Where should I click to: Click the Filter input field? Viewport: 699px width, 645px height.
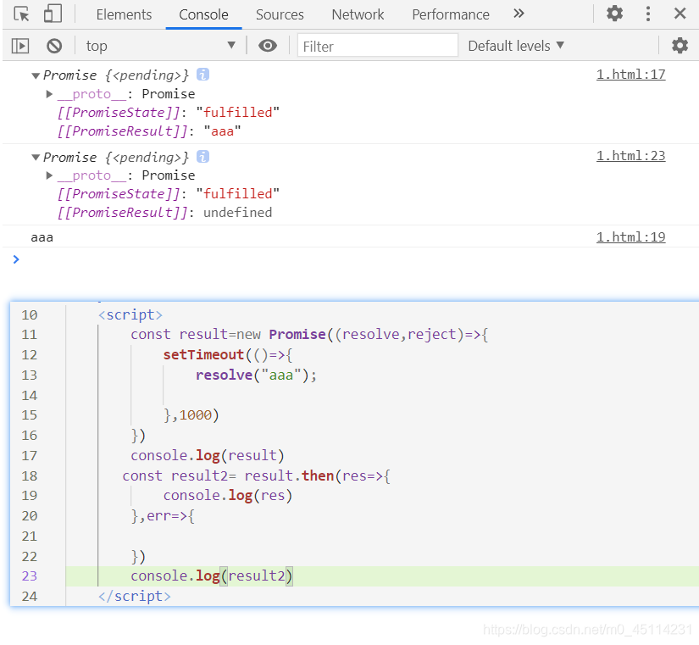(377, 46)
